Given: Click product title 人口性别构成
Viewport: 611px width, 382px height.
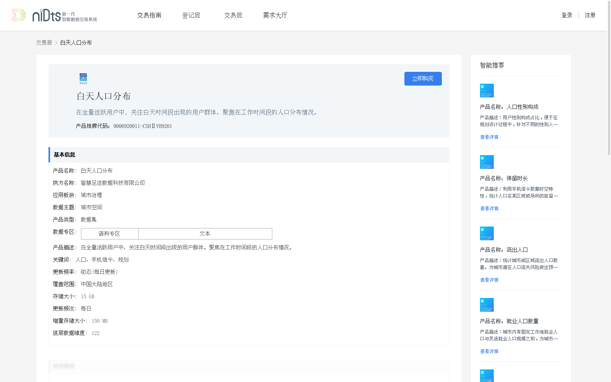Looking at the screenshot, I should [x=509, y=107].
